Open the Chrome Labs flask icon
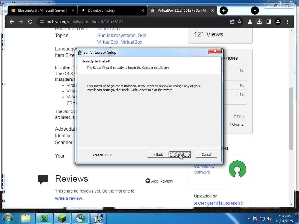The height and width of the screenshot is (224, 299). 250,22
